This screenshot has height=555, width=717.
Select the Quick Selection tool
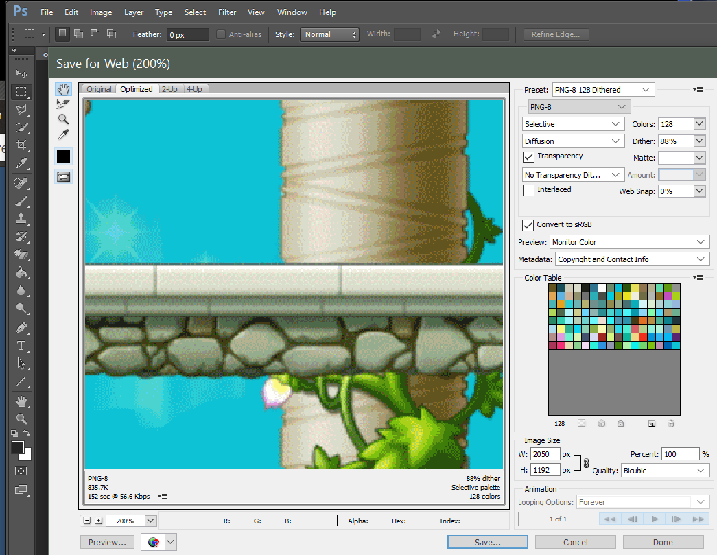pos(21,128)
